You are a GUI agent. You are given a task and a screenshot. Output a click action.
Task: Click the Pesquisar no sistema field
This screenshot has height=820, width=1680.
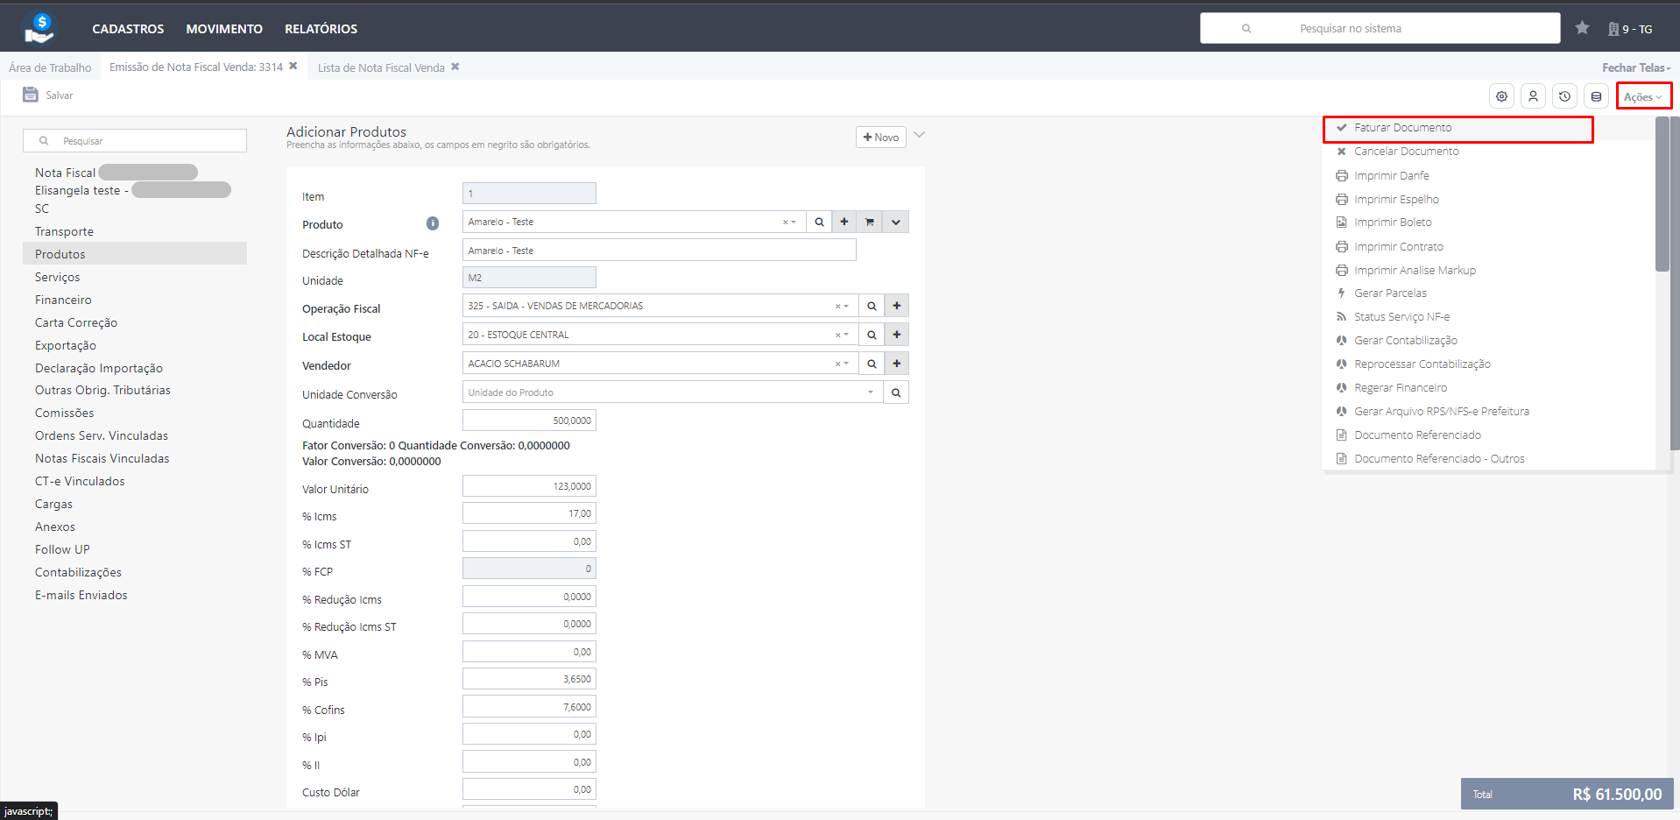coord(1380,28)
